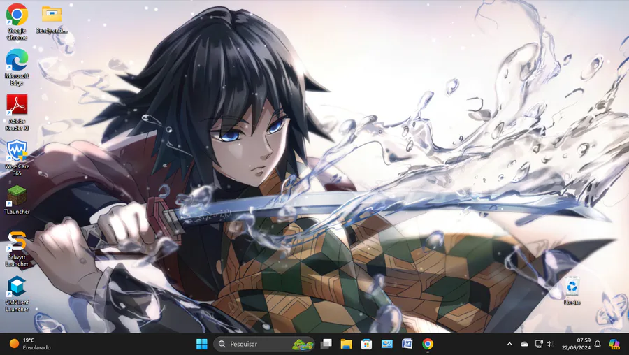This screenshot has height=355, width=629.
Task: Launch Microsoft Store from the taskbar
Action: tap(366, 344)
